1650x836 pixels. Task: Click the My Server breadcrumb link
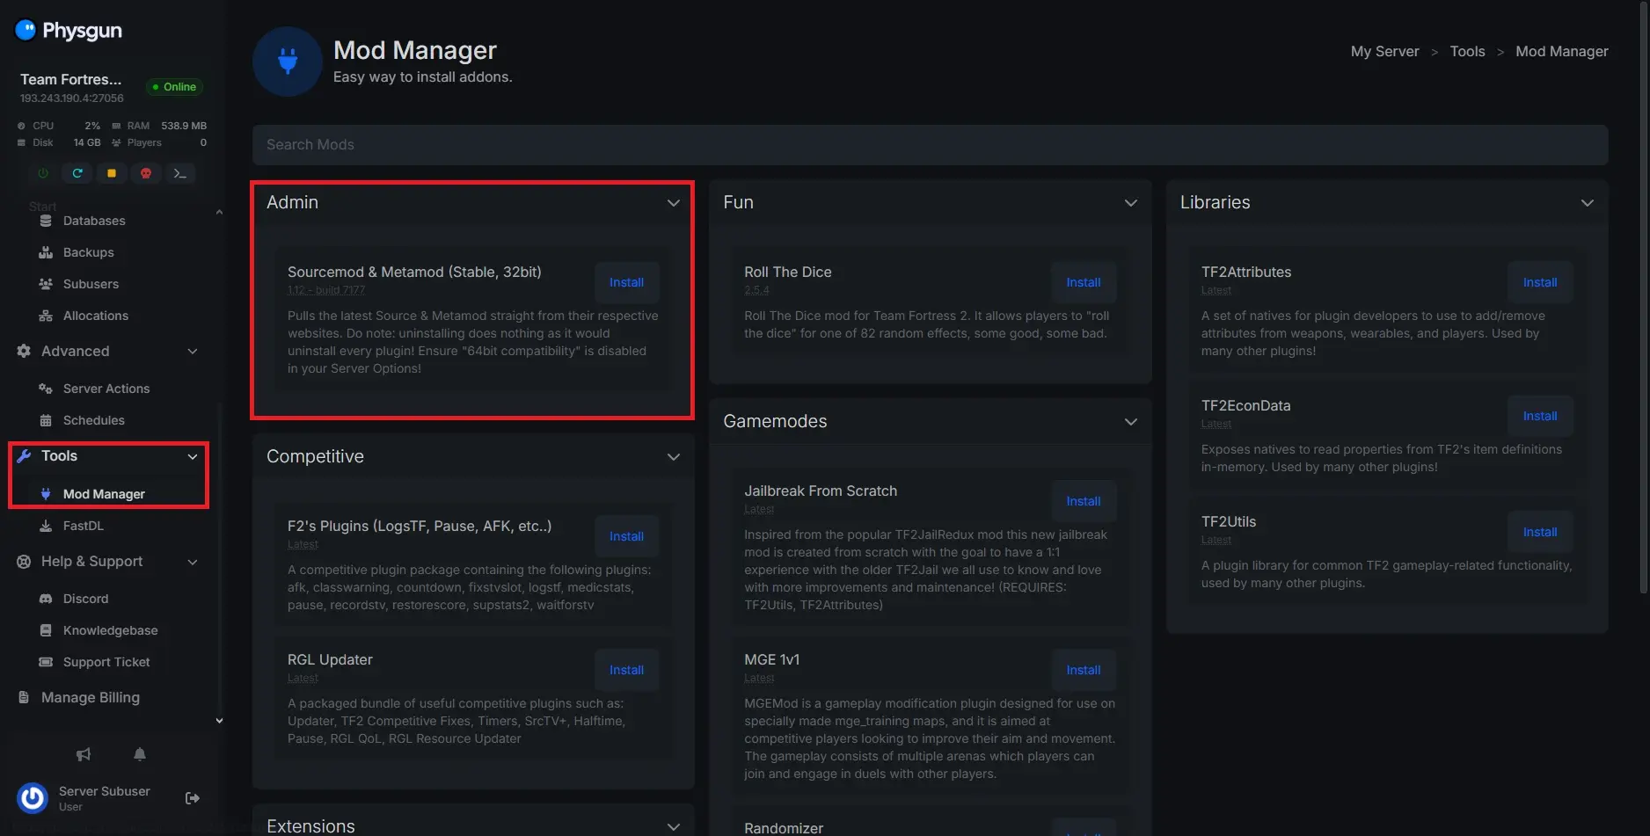[x=1384, y=52]
